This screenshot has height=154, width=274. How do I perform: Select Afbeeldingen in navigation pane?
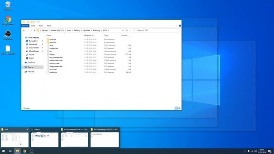34,51
